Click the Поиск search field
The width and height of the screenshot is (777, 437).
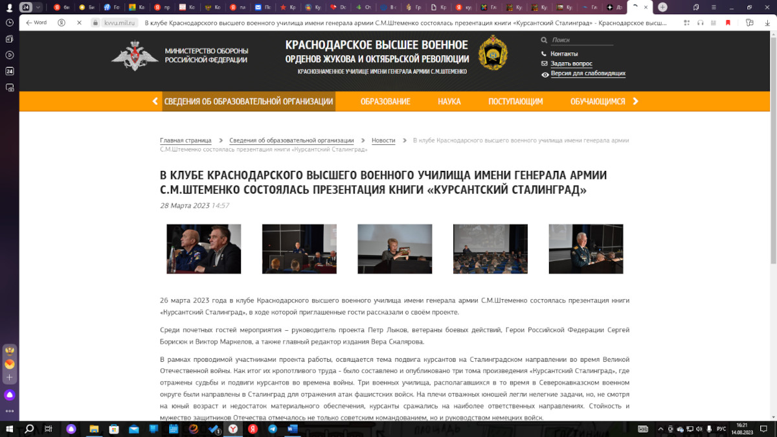click(580, 40)
